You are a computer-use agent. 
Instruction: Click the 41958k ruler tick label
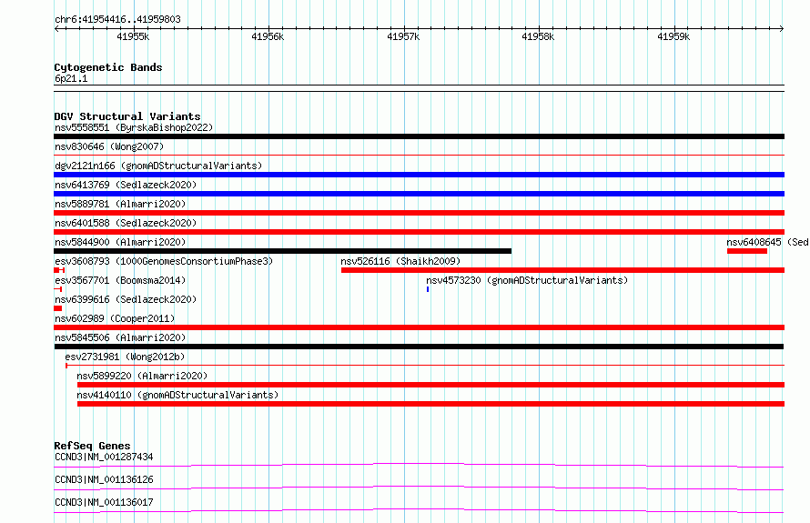tap(538, 36)
